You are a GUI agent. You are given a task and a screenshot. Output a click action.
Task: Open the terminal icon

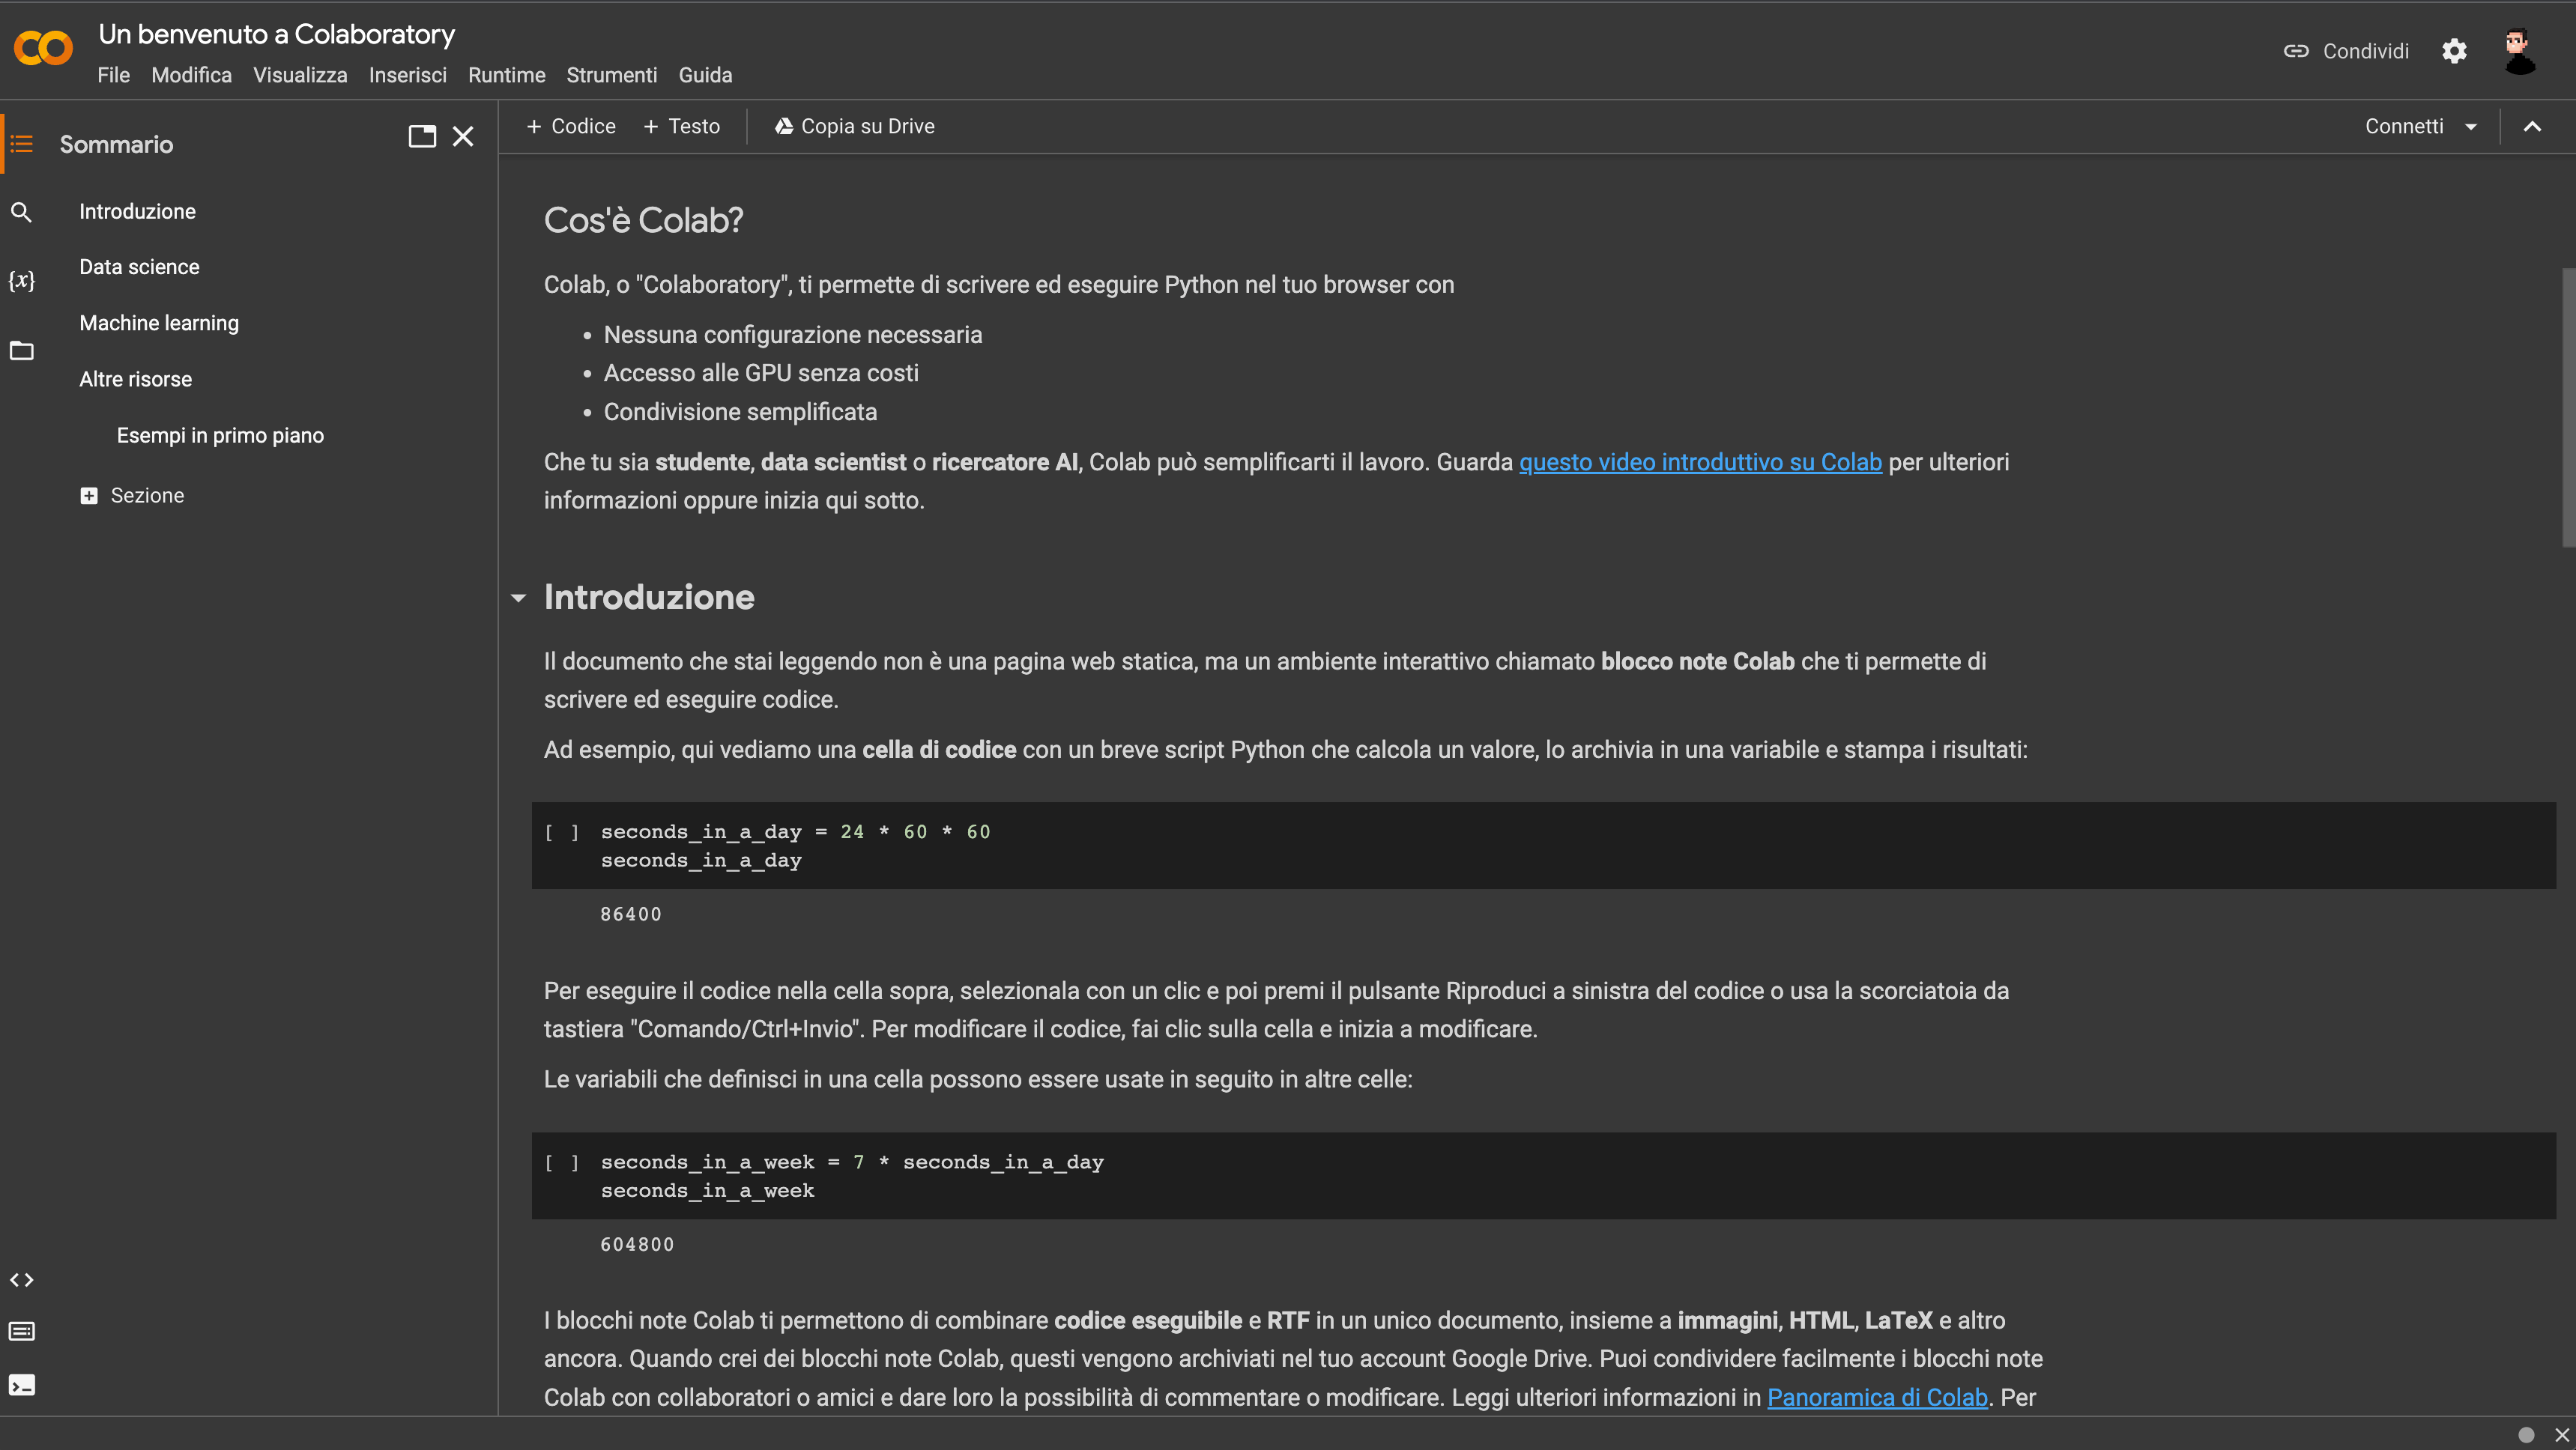pyautogui.click(x=21, y=1385)
